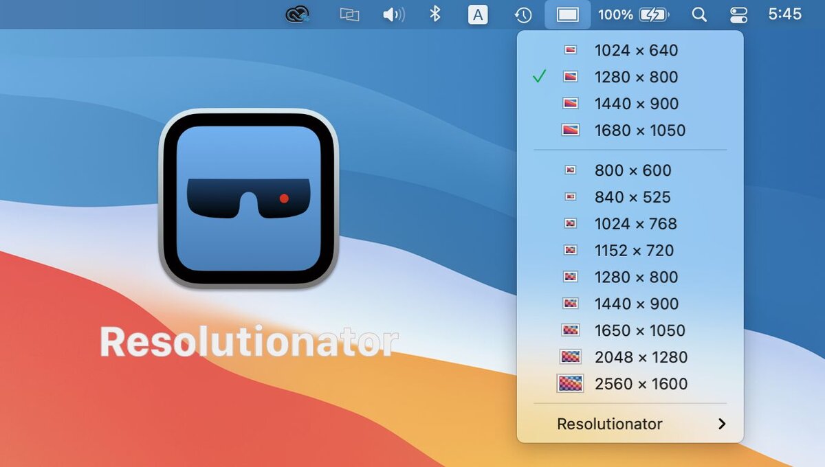This screenshot has width=825, height=467.
Task: Choose 840 × 525 resolution
Action: click(x=630, y=197)
